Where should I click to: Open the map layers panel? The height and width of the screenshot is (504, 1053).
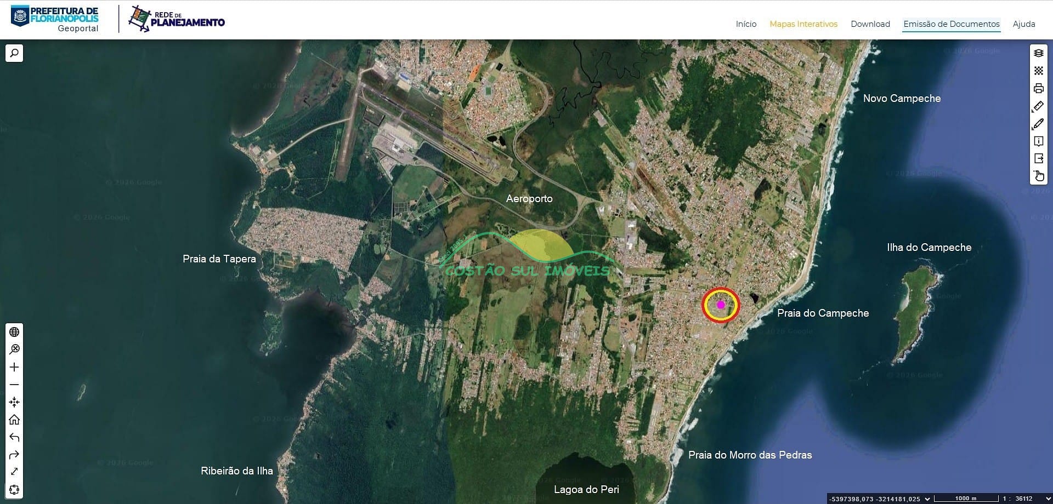point(1038,53)
